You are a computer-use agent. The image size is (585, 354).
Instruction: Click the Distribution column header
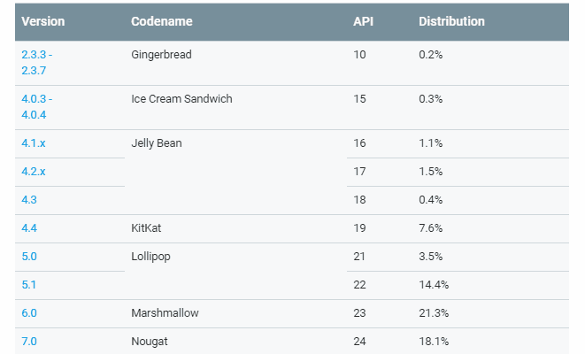pos(451,21)
